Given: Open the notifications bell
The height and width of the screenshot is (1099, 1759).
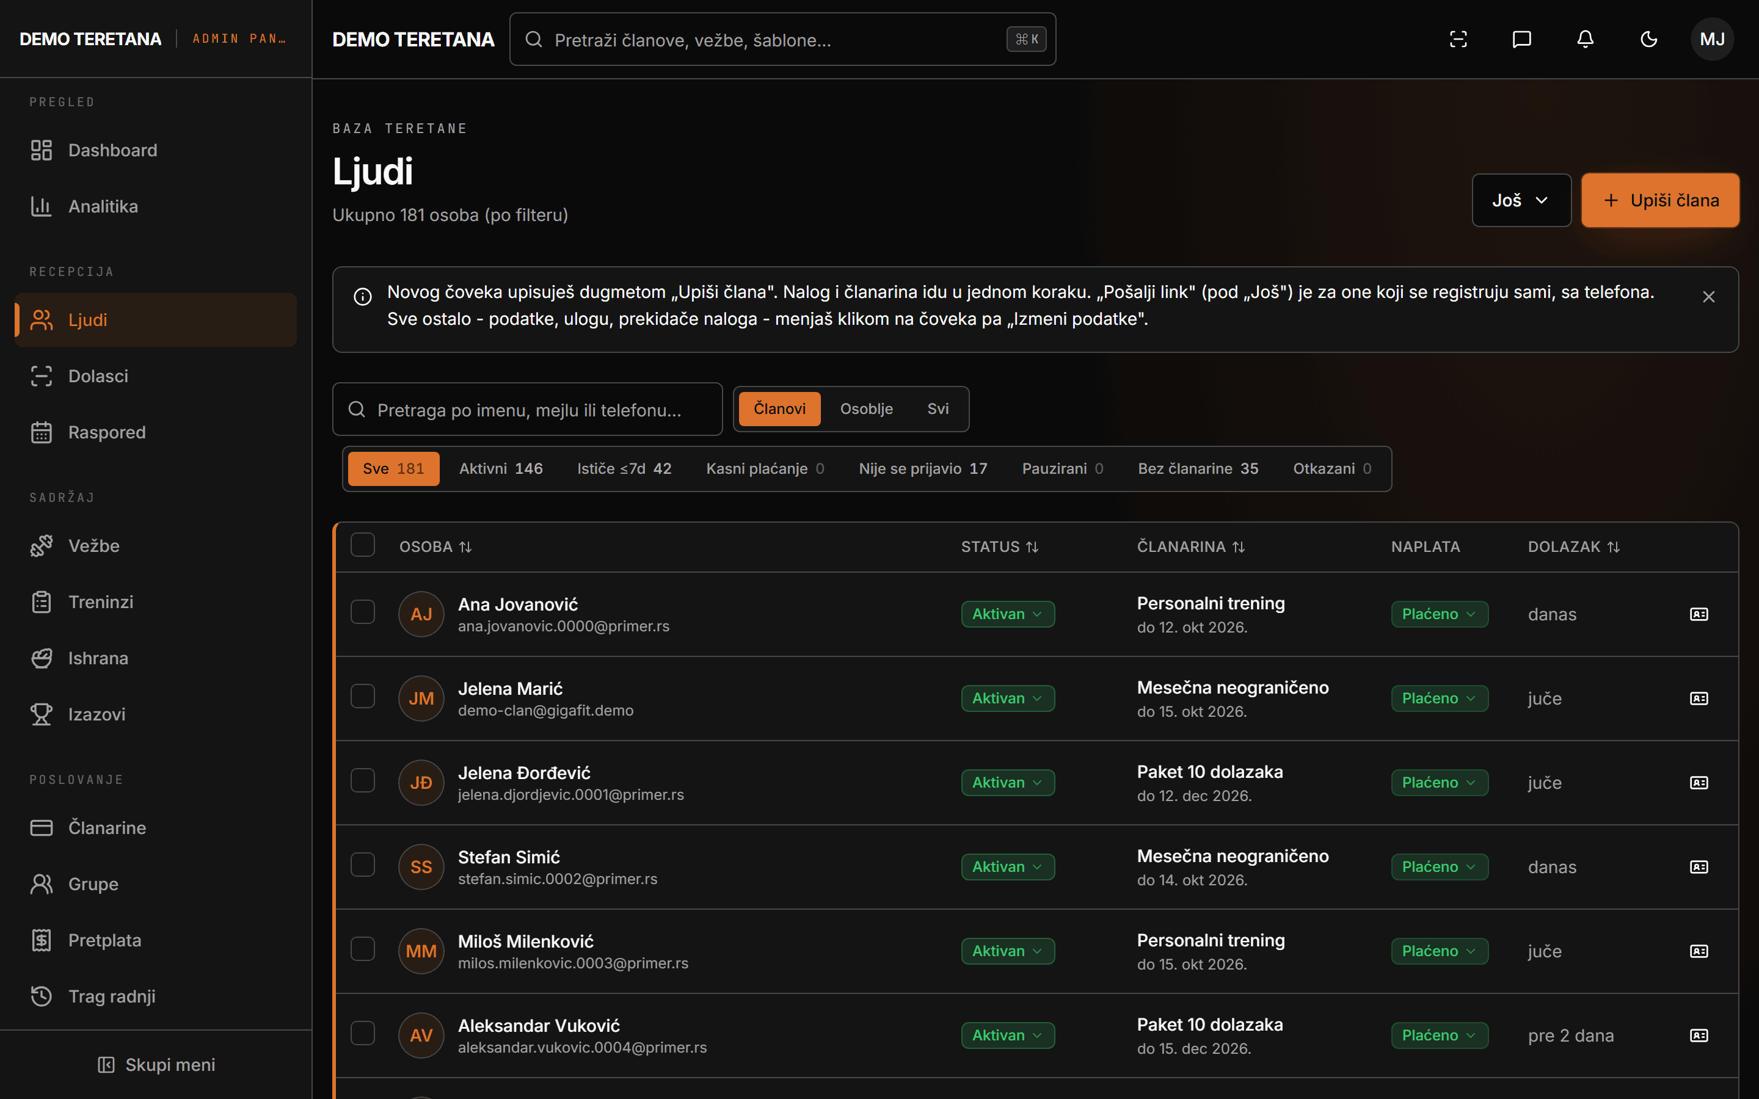Looking at the screenshot, I should pos(1586,39).
